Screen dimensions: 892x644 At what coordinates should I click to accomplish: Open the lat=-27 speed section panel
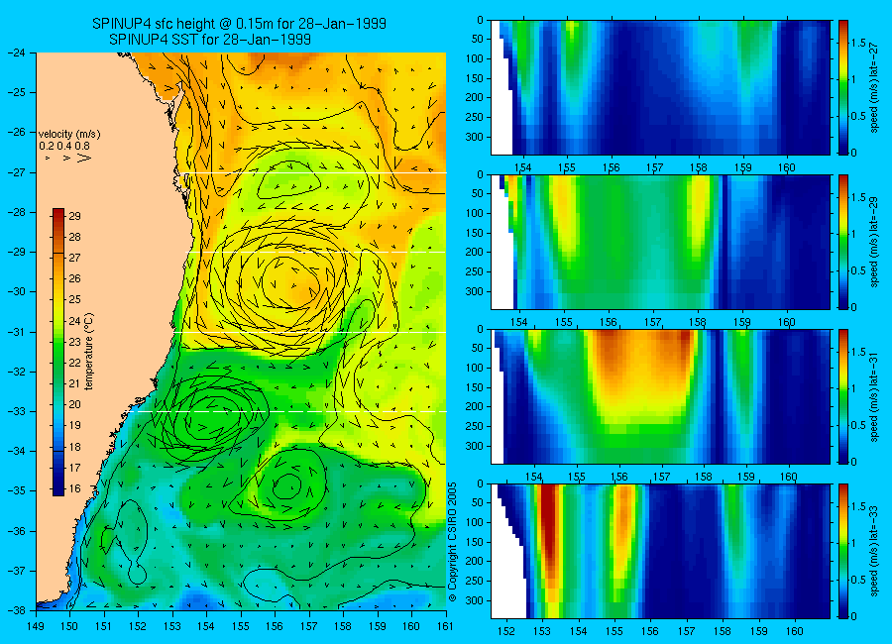(660, 87)
